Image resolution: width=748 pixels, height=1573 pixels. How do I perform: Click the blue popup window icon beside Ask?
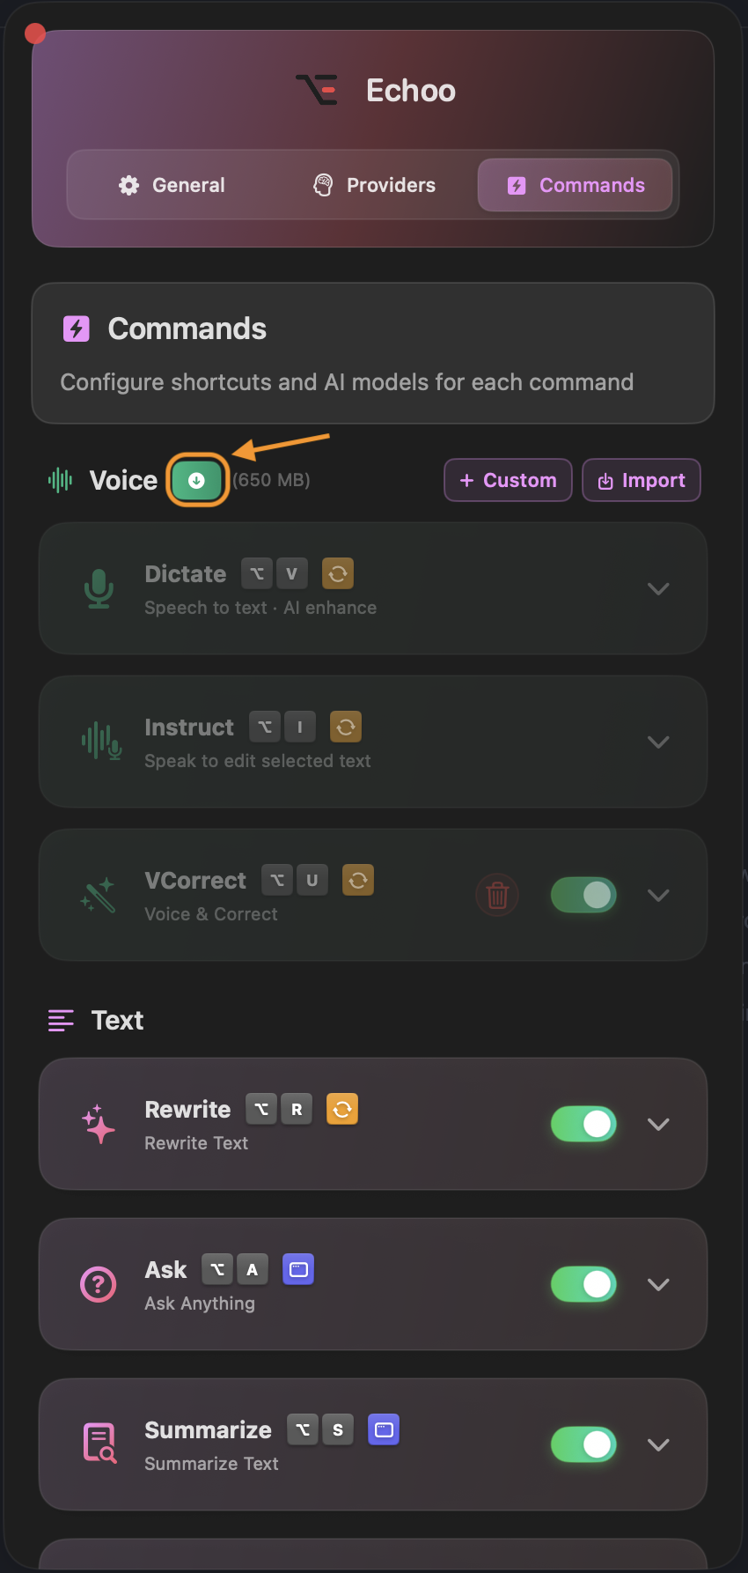[298, 1268]
